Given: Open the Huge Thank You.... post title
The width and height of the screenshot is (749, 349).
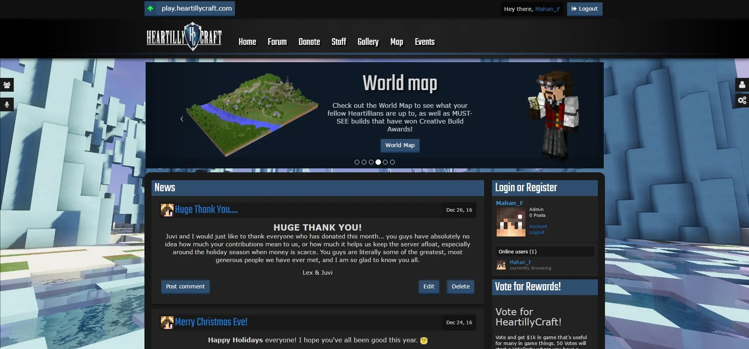Looking at the screenshot, I should [206, 209].
